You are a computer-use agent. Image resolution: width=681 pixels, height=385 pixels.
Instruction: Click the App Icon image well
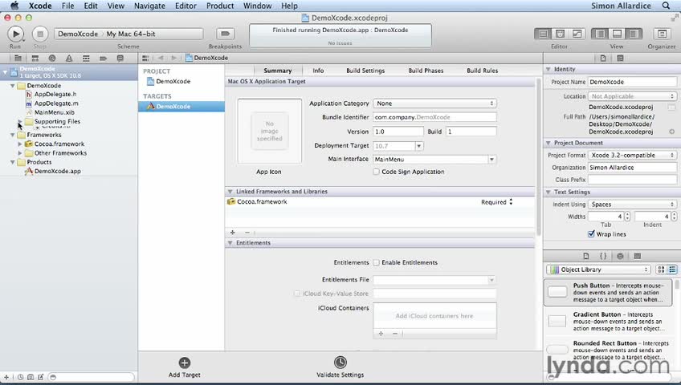[269, 131]
